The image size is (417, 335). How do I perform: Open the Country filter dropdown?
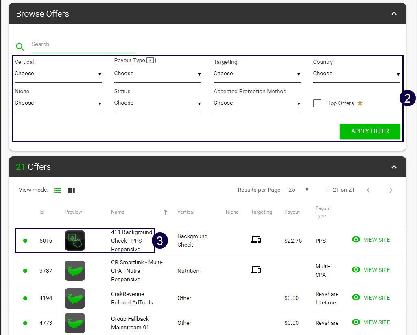tap(356, 74)
